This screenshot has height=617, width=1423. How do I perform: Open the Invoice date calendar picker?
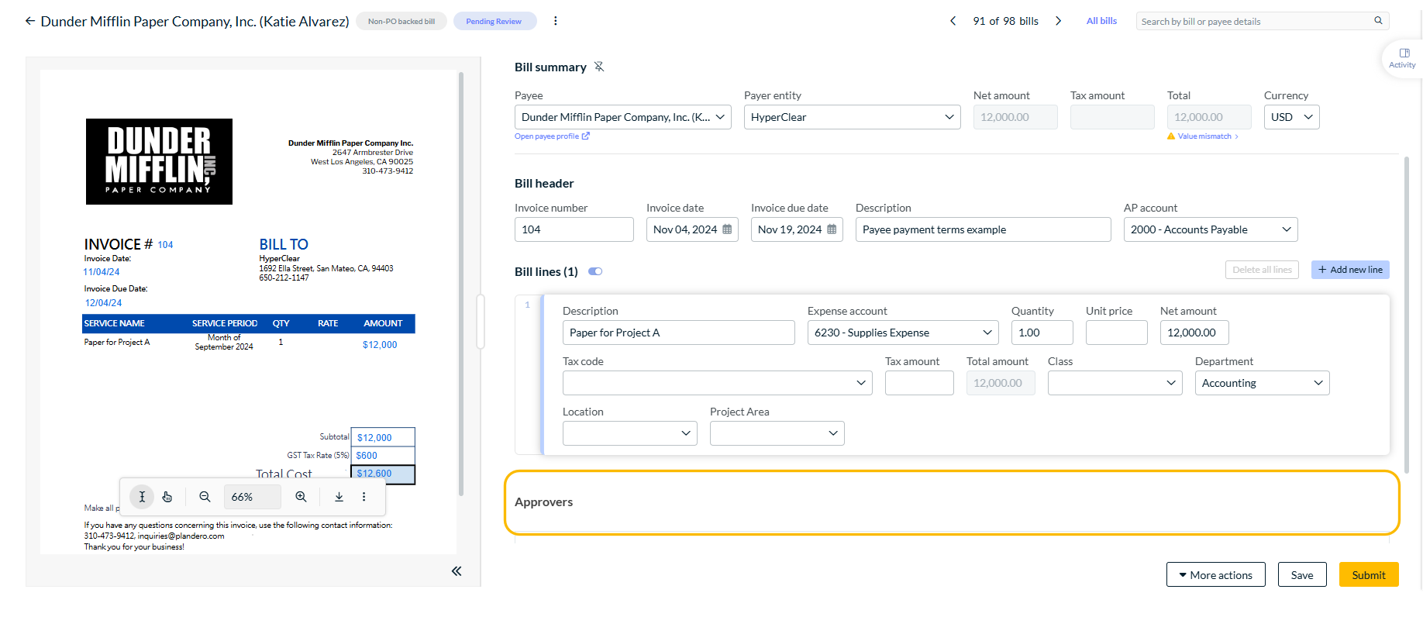727,229
